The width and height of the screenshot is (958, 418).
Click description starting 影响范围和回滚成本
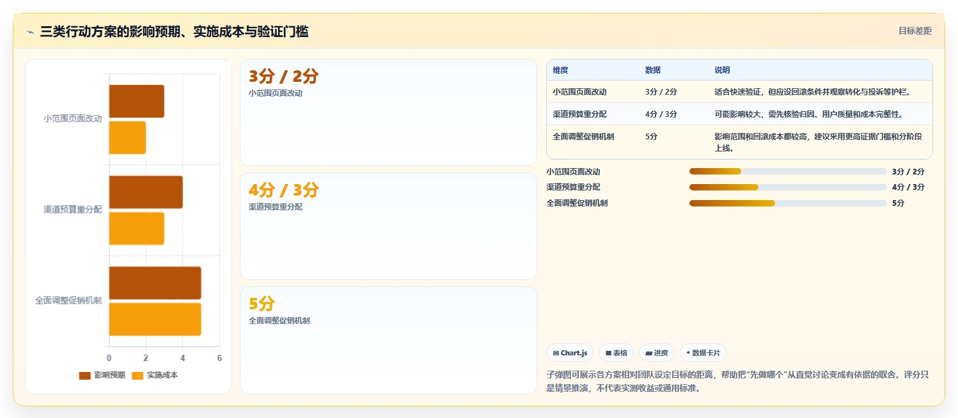818,143
